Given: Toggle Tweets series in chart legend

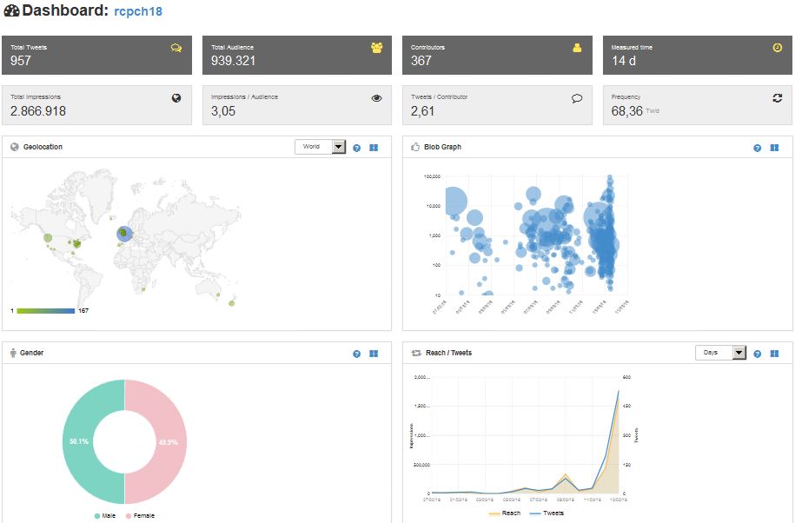Looking at the screenshot, I should coord(548,513).
